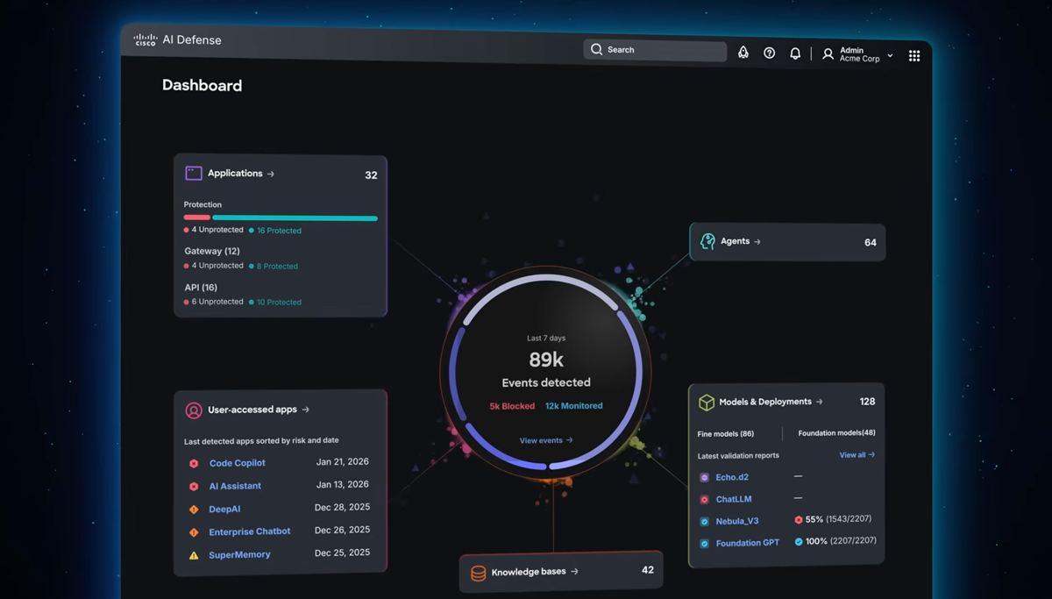Click the search magnifier icon

[596, 49]
